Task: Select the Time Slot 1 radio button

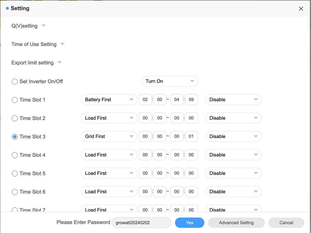Action: [x=15, y=100]
